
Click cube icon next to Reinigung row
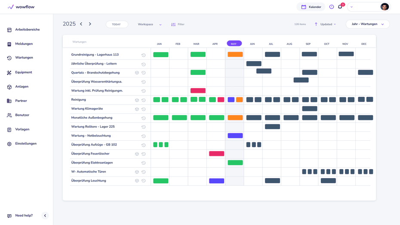tap(137, 100)
